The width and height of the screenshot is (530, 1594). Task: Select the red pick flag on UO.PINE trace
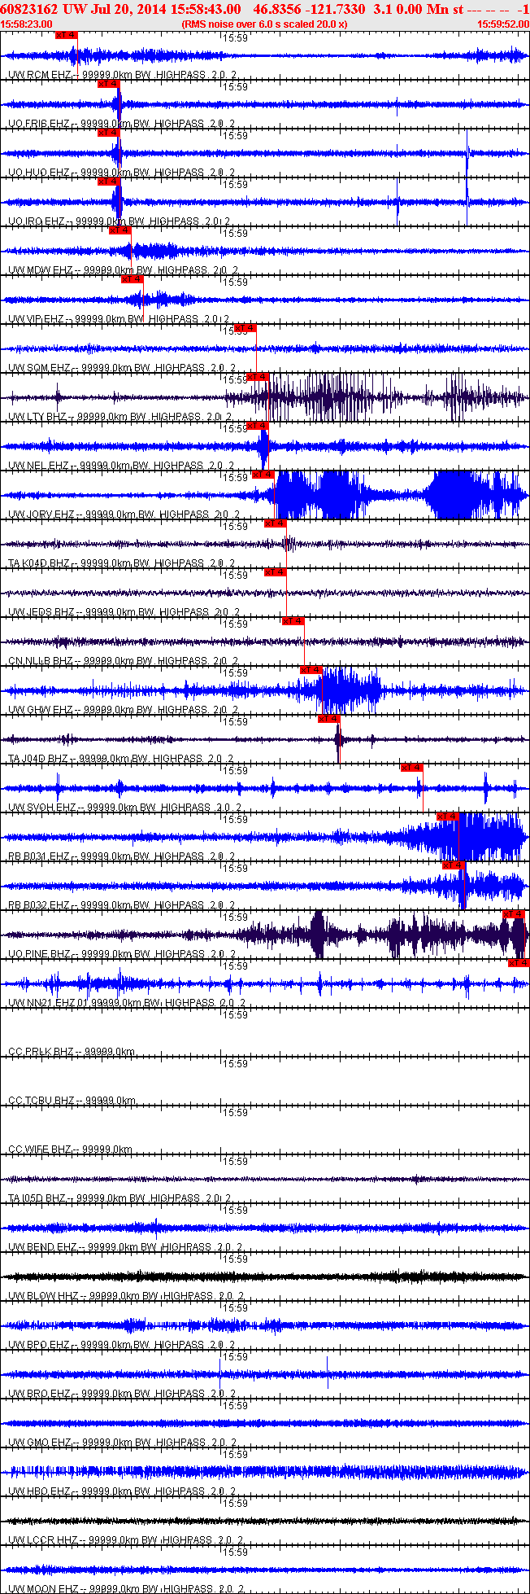pos(514,914)
